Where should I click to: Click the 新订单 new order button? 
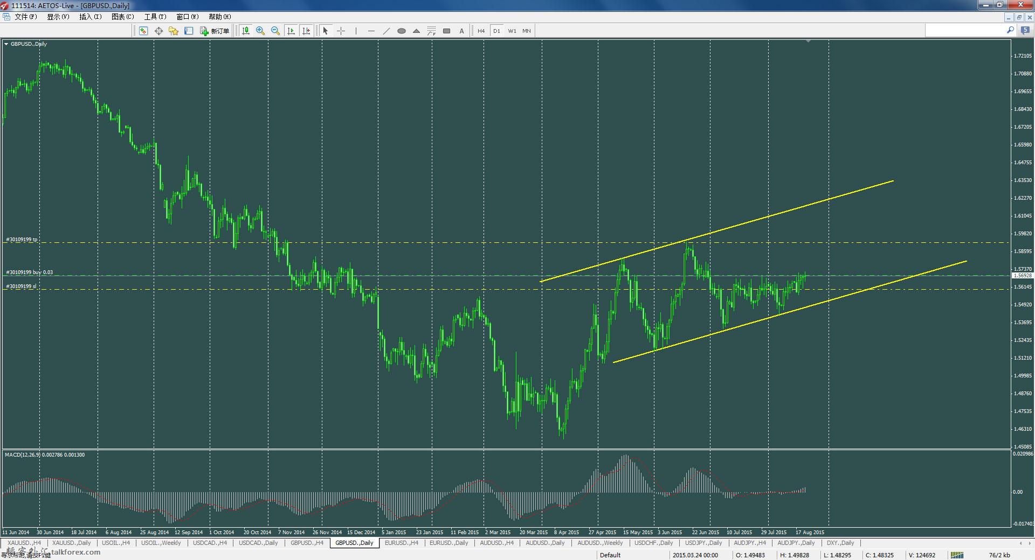coord(215,31)
